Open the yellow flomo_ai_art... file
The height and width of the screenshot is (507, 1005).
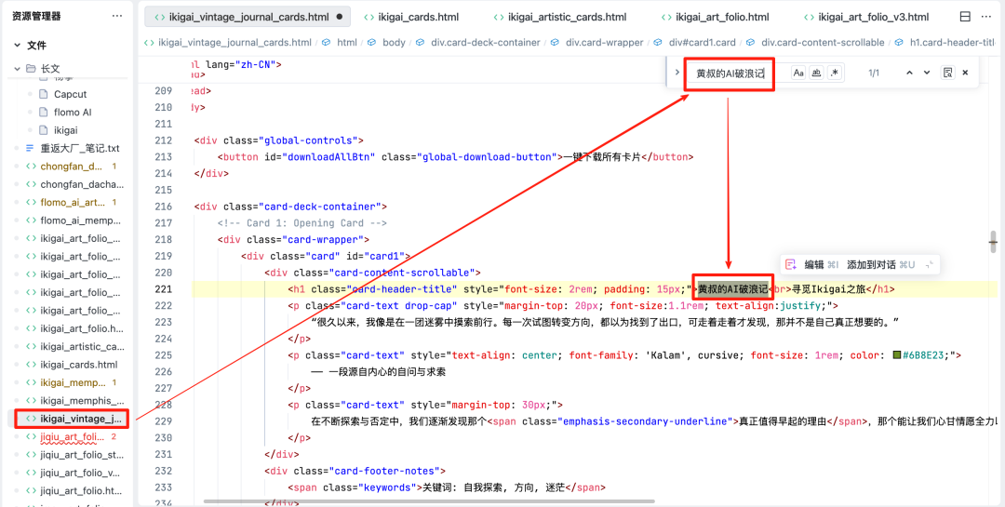click(72, 203)
